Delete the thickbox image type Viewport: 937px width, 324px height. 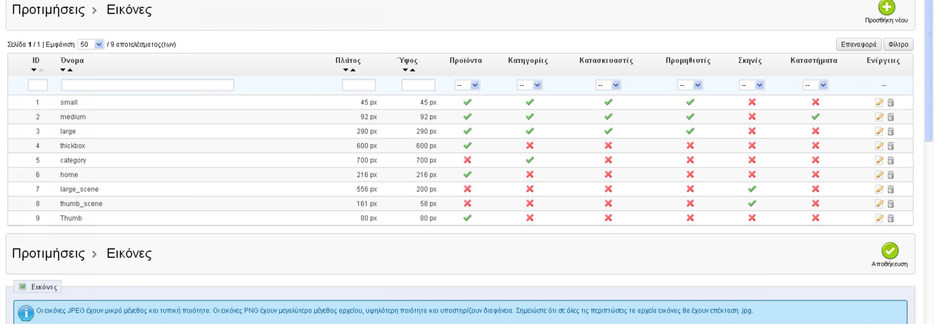coord(891,146)
